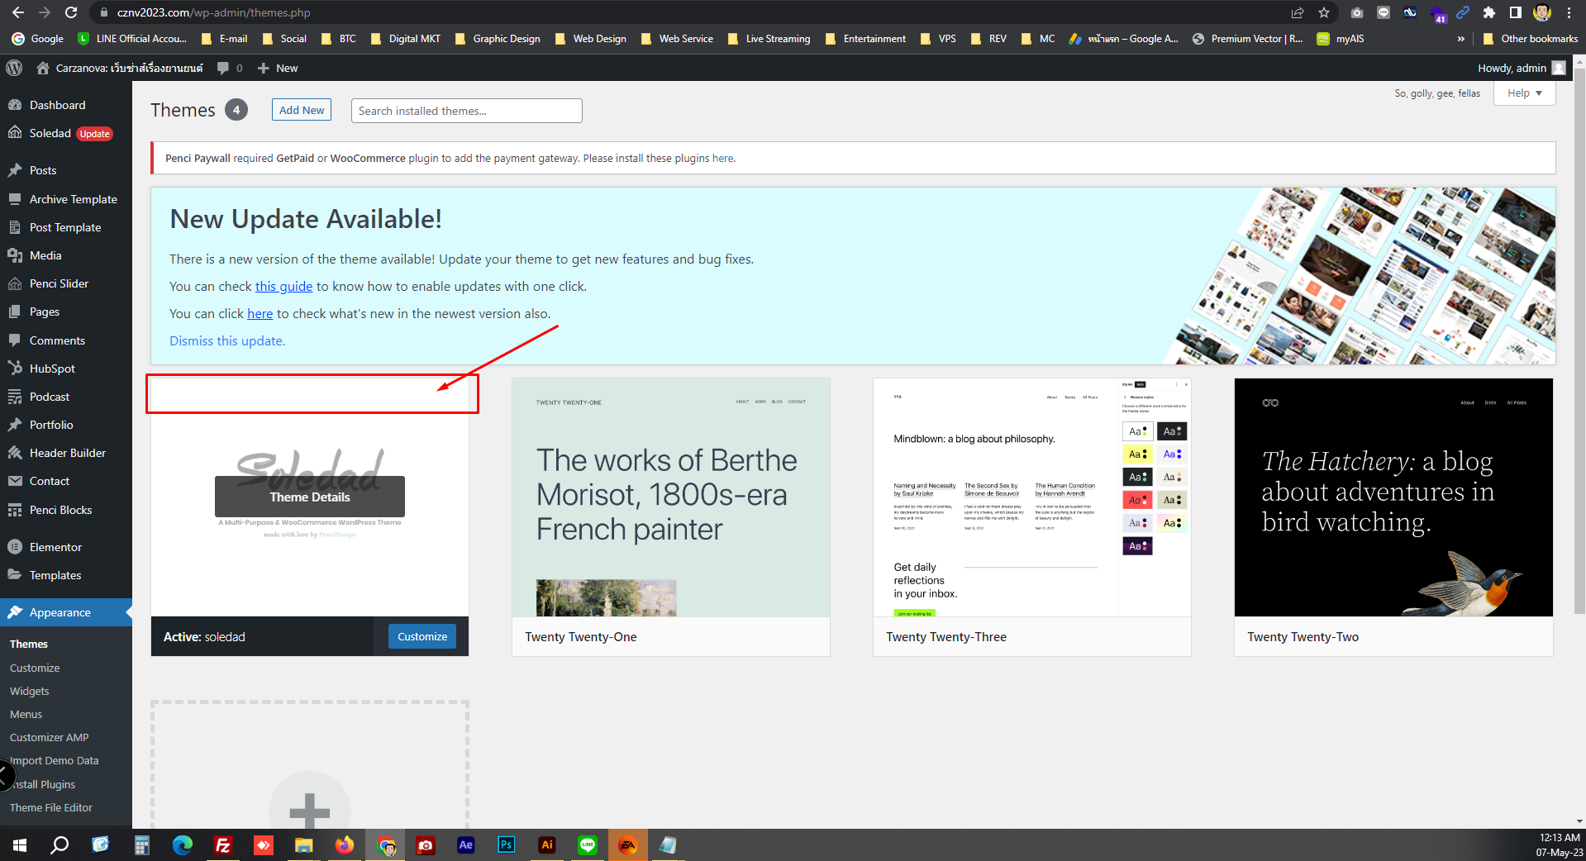This screenshot has width=1586, height=861.
Task: Open Media library menu
Action: coord(45,255)
